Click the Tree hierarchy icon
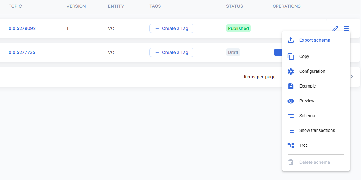Viewport: 361px width, 180px height. [x=291, y=145]
